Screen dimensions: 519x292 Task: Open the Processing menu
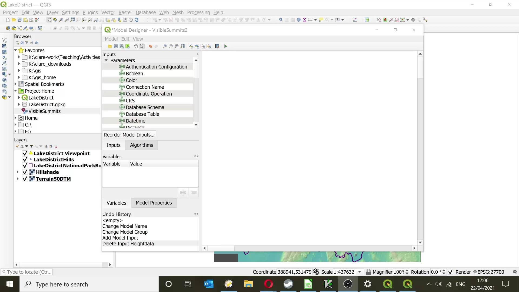point(199,12)
